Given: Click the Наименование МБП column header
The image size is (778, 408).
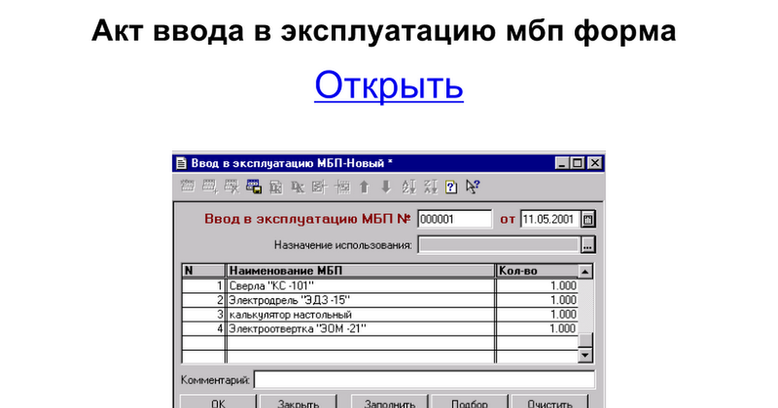Looking at the screenshot, I should (360, 271).
